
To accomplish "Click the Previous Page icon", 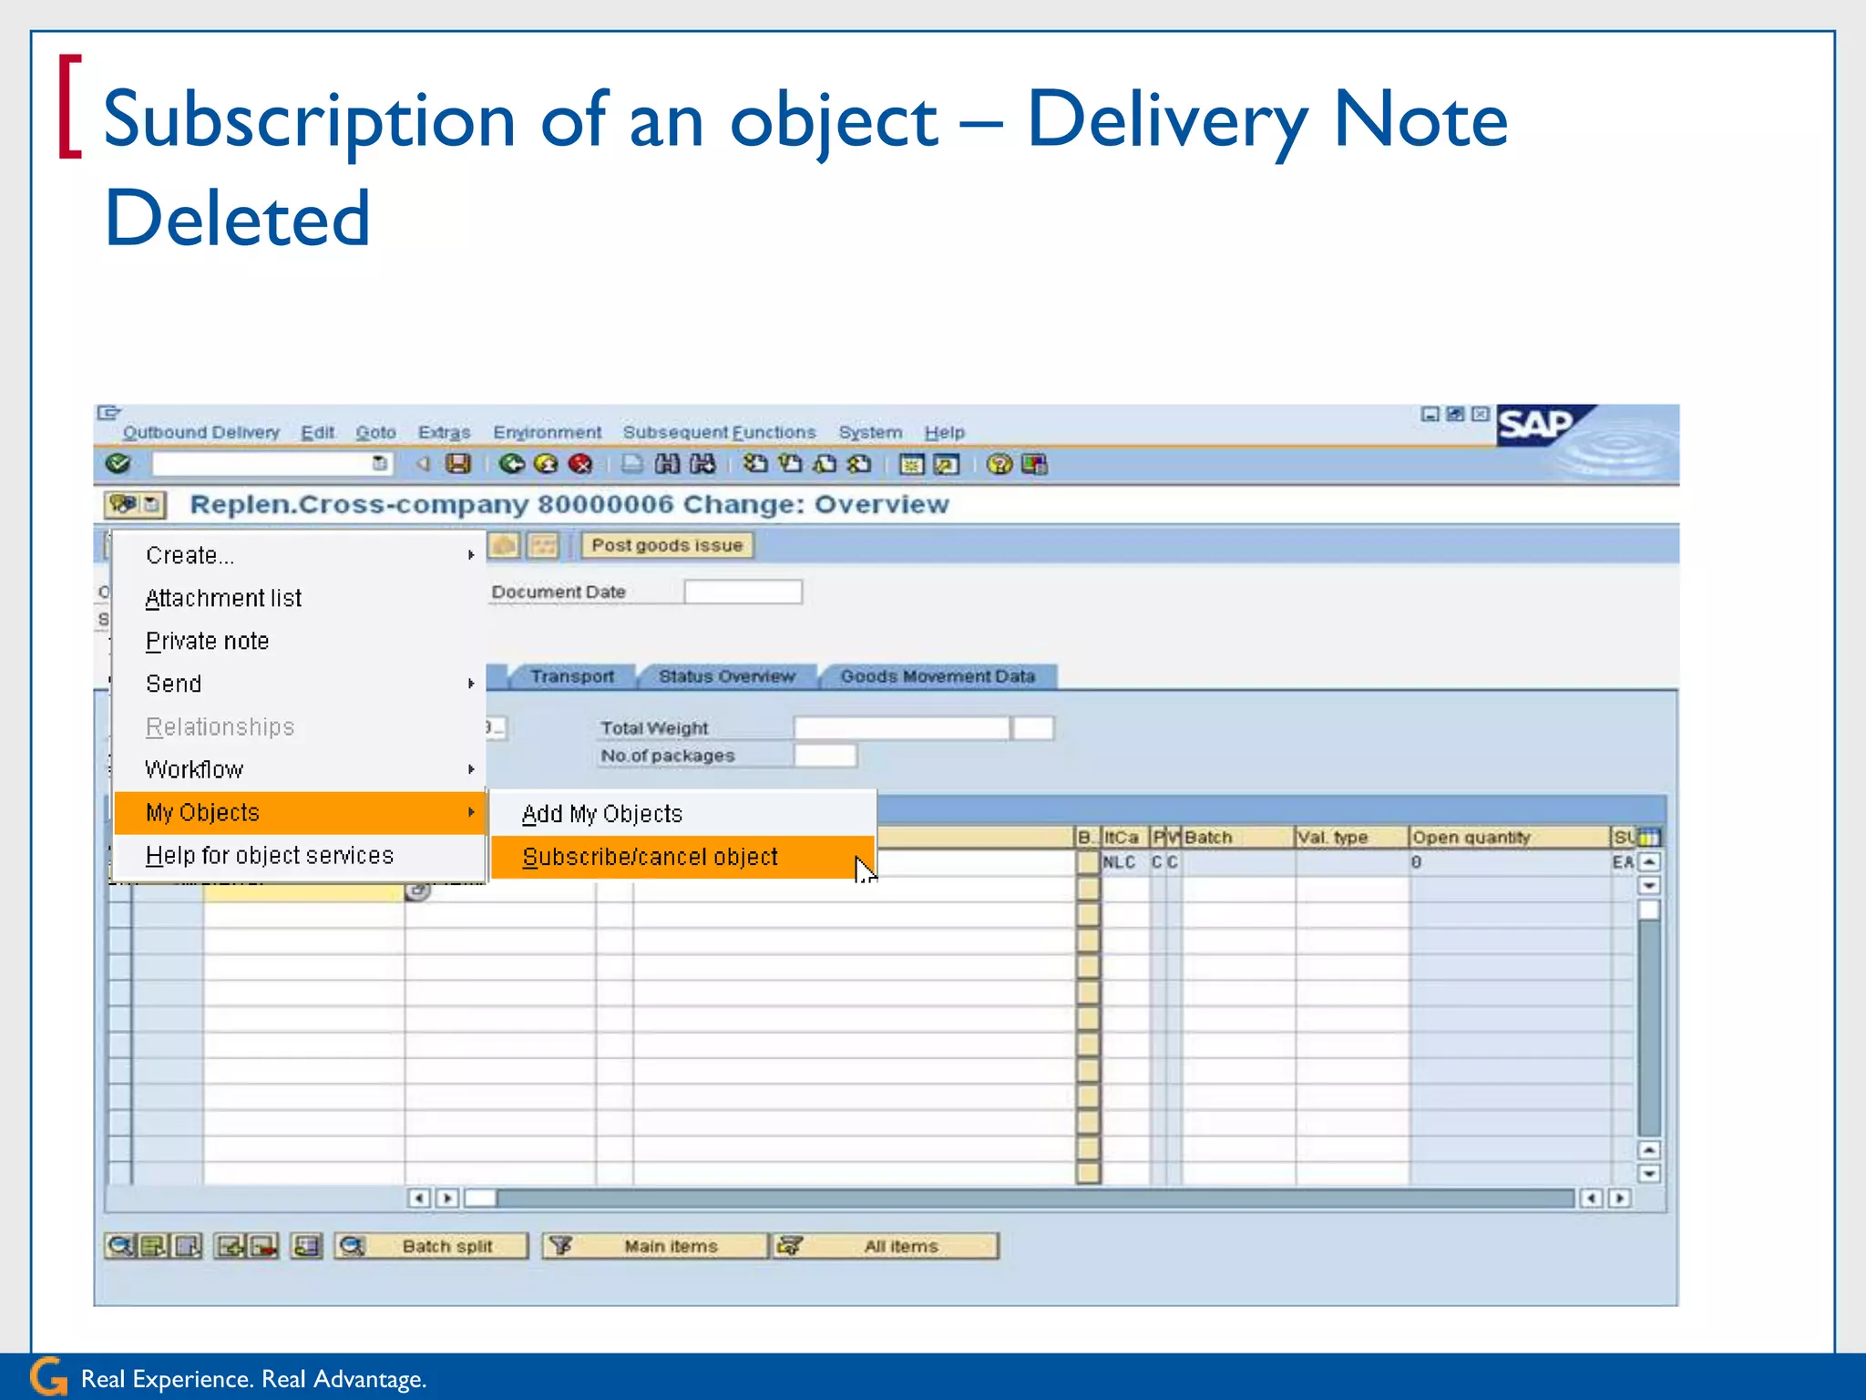I will 790,464.
